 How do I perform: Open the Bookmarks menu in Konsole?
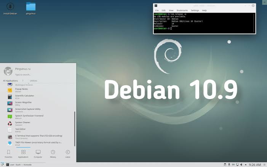click(182, 10)
